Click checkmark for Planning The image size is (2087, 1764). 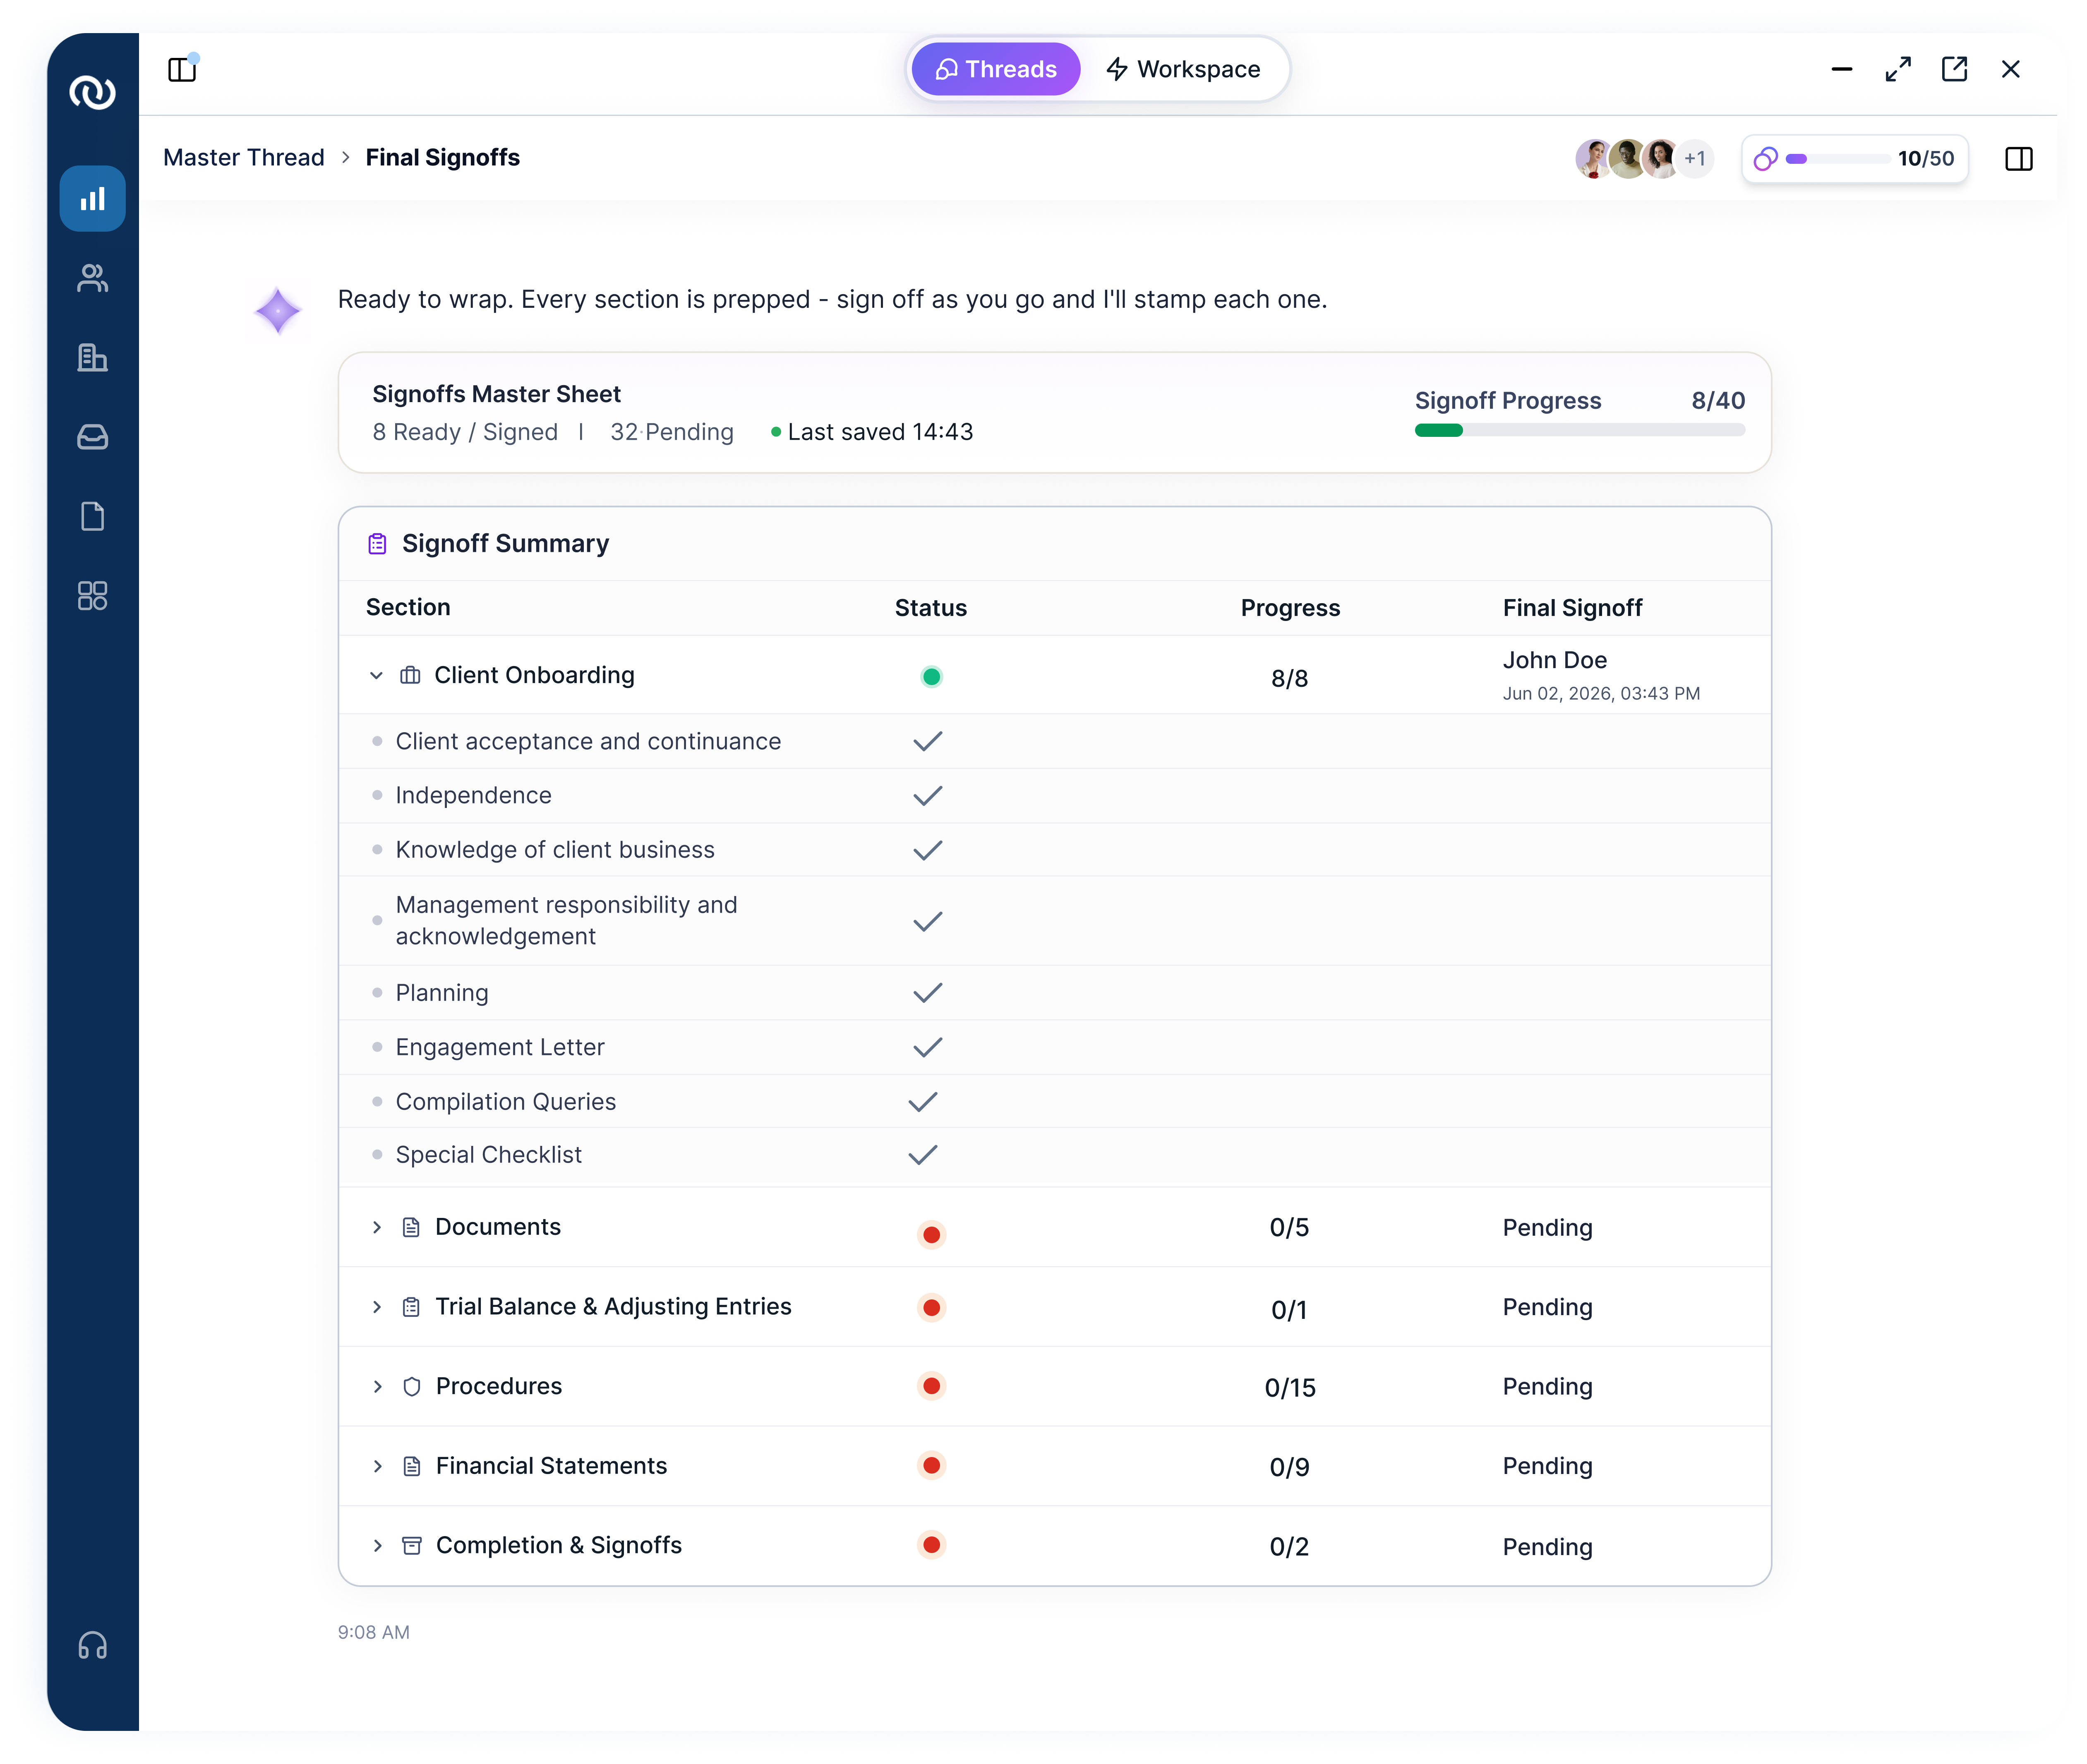click(928, 993)
